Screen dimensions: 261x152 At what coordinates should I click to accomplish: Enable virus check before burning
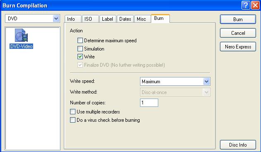click(x=72, y=120)
